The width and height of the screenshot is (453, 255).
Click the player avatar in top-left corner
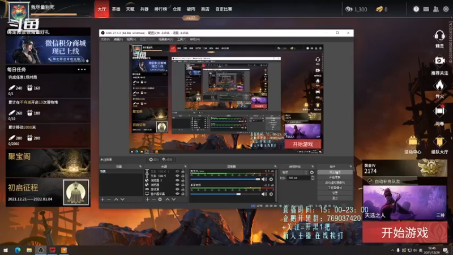[x=19, y=12]
